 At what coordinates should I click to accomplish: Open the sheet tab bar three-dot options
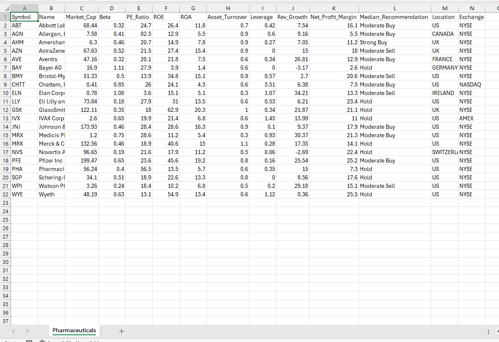[488, 331]
